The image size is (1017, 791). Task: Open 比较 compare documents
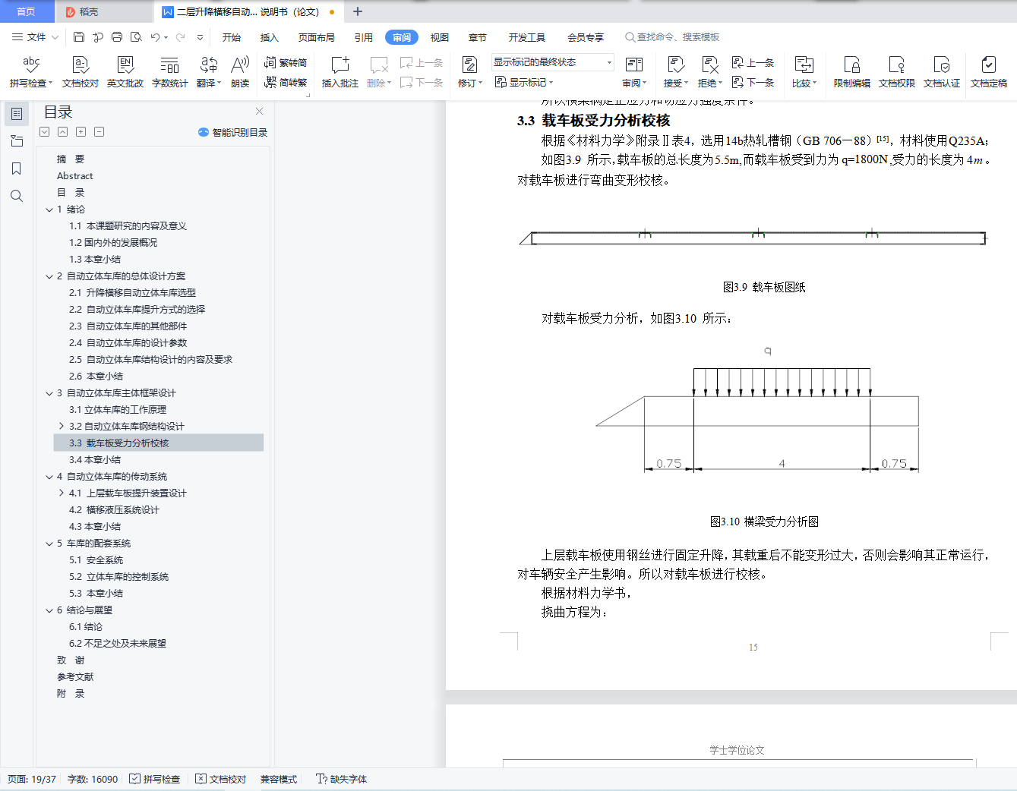tap(804, 73)
